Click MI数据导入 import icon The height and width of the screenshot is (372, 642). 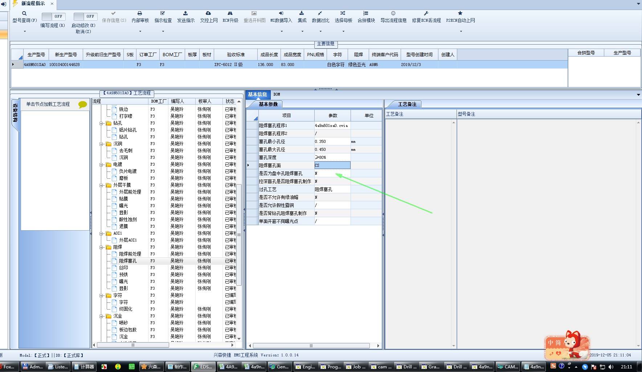pyautogui.click(x=281, y=13)
